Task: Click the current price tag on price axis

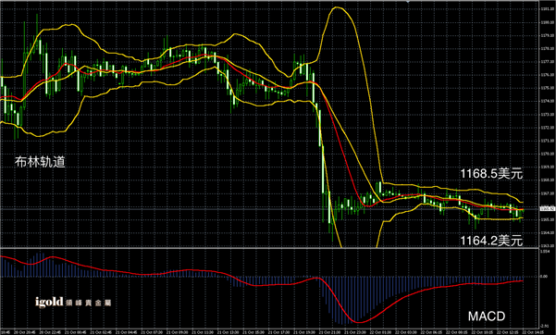Action: tap(545, 209)
